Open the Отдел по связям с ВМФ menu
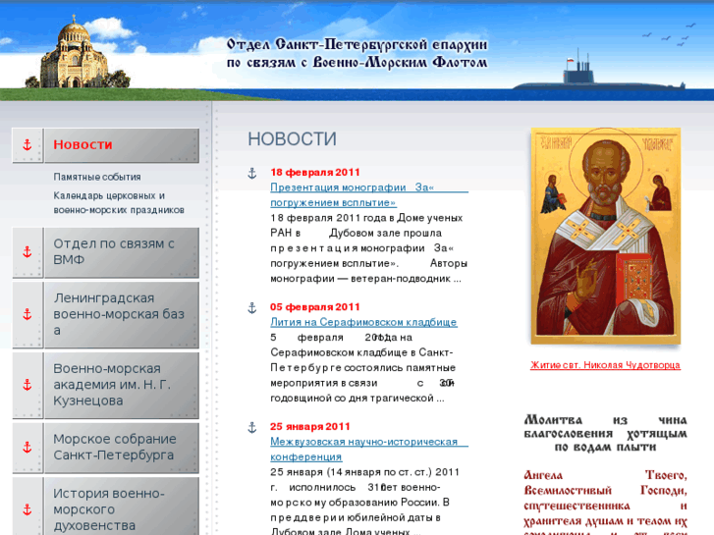The height and width of the screenshot is (535, 714). 122,252
